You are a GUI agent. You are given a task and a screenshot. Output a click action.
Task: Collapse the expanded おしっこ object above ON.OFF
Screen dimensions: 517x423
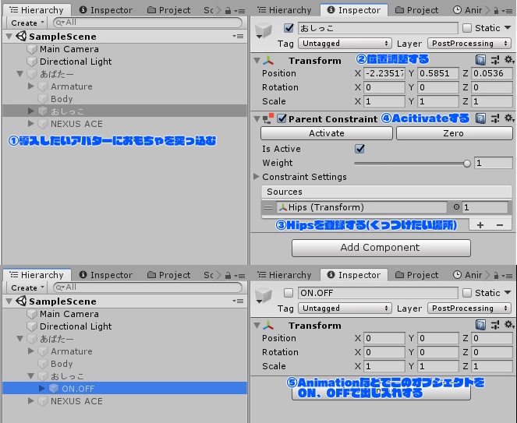coord(30,376)
